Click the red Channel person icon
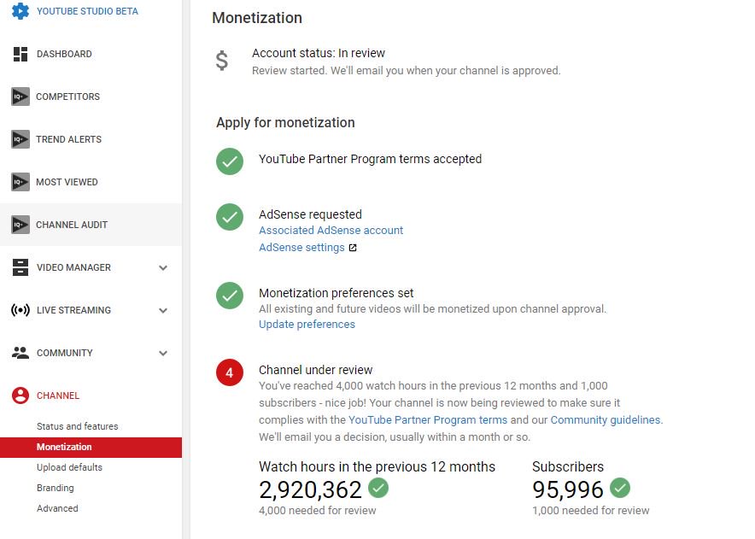755x539 pixels. tap(20, 395)
